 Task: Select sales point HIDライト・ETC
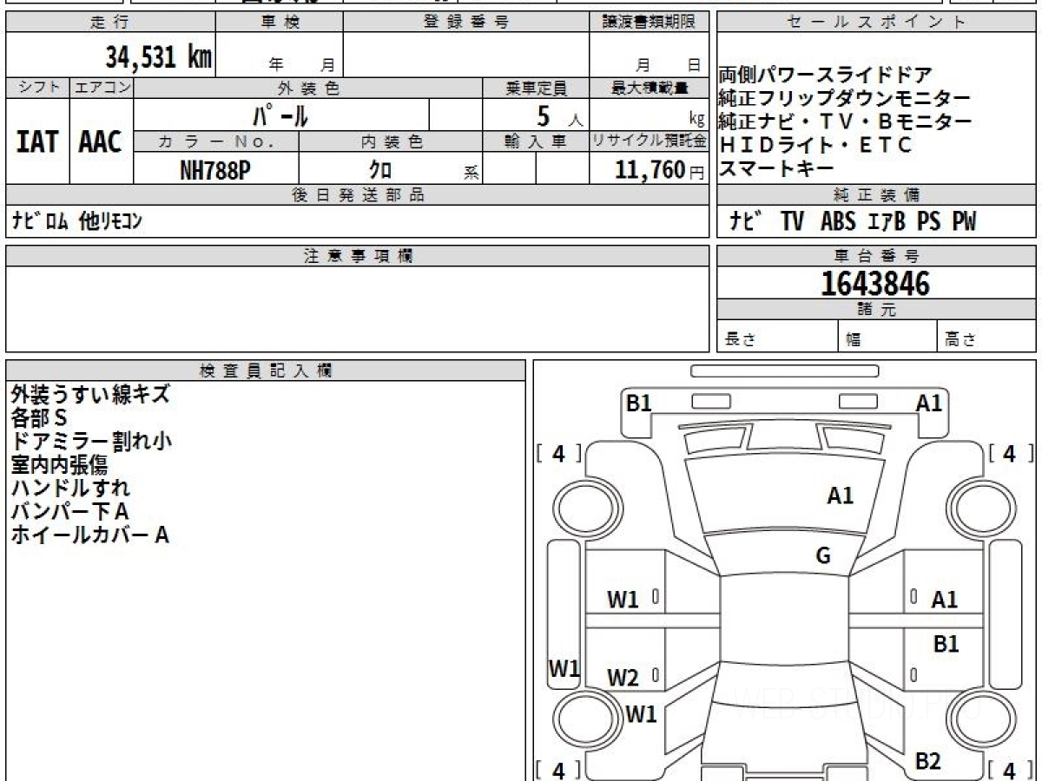[816, 146]
